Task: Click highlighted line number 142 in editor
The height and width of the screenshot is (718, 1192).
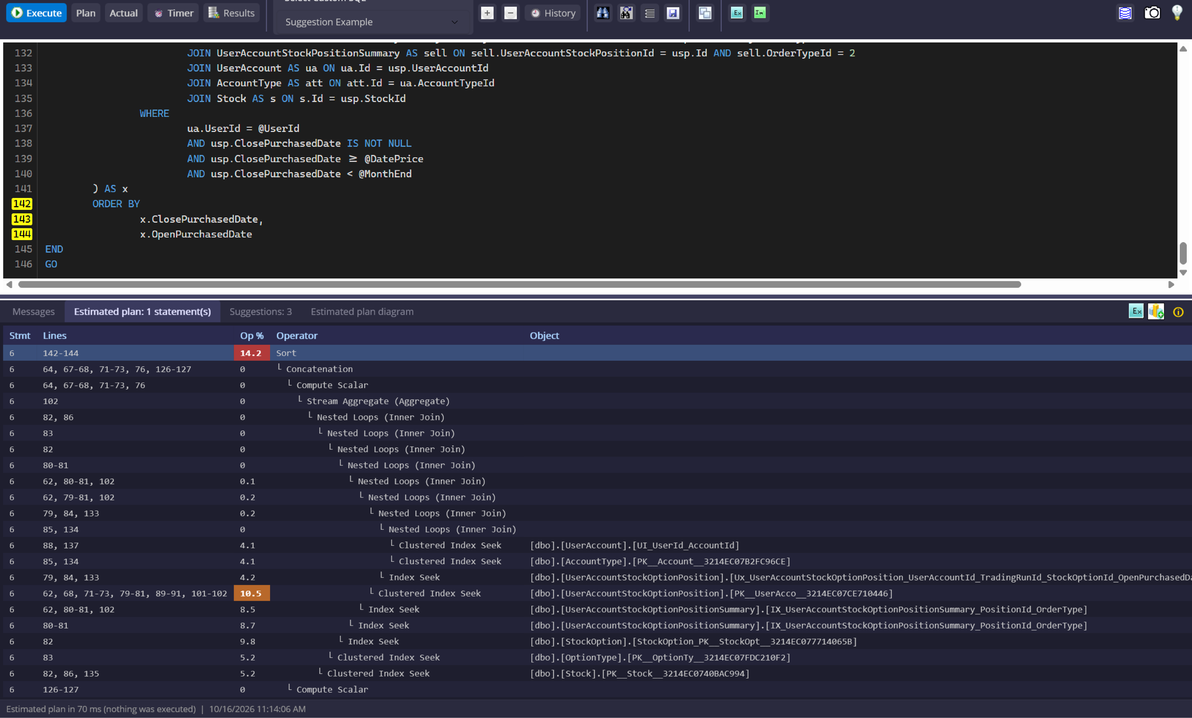Action: 22,204
